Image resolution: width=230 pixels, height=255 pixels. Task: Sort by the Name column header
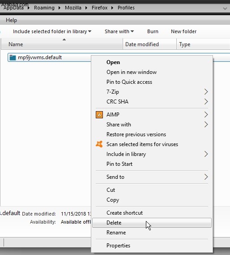click(62, 44)
